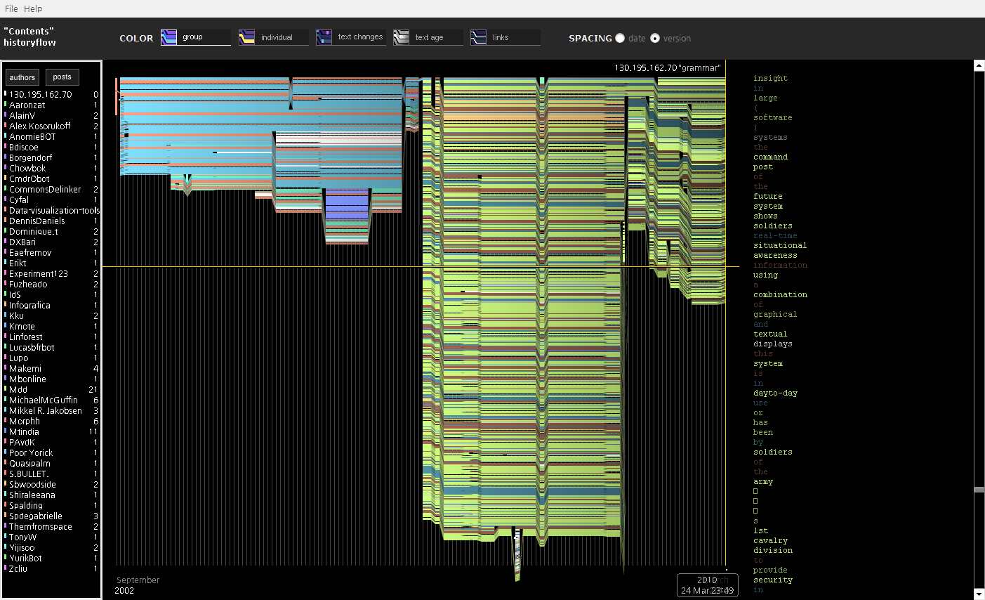Select the individual color mode icon

[246, 38]
